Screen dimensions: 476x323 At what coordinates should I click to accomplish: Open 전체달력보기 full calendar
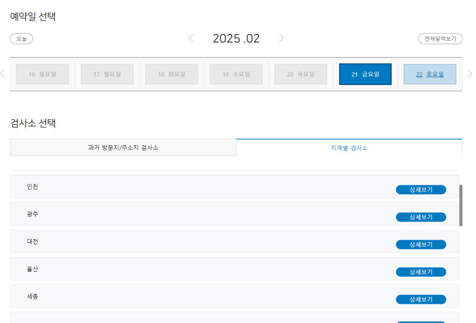click(x=440, y=39)
